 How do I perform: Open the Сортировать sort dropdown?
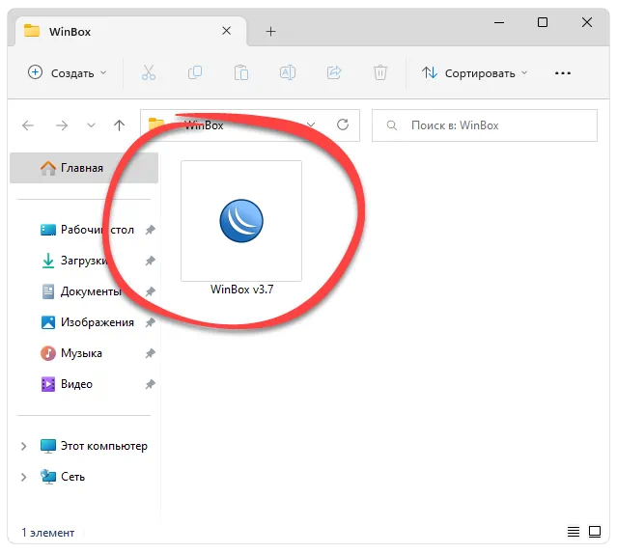(x=474, y=73)
